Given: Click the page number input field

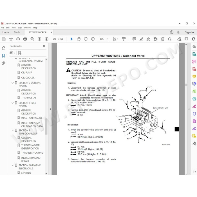Looking at the screenshot, I should (x=55, y=39).
